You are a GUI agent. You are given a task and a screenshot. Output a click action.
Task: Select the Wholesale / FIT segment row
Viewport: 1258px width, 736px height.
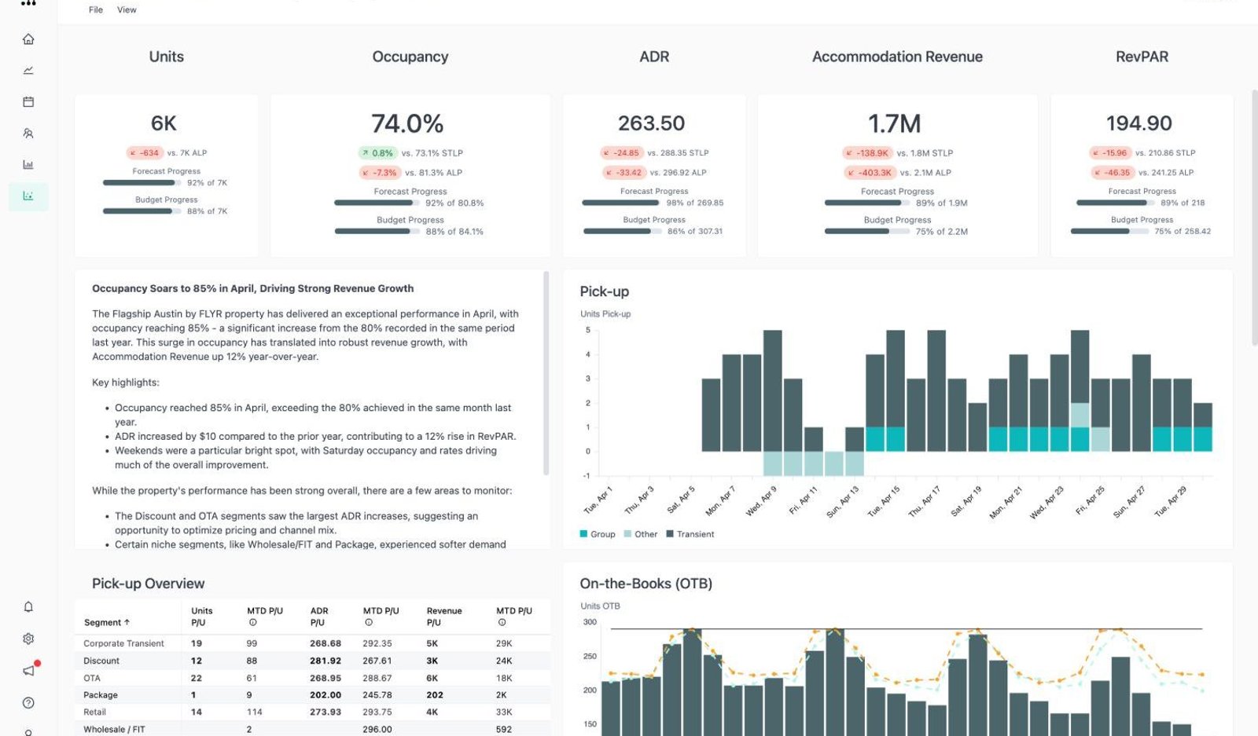coord(312,729)
